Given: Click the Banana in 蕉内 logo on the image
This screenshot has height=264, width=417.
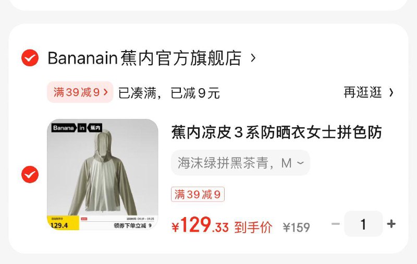Looking at the screenshot, I should 77,128.
